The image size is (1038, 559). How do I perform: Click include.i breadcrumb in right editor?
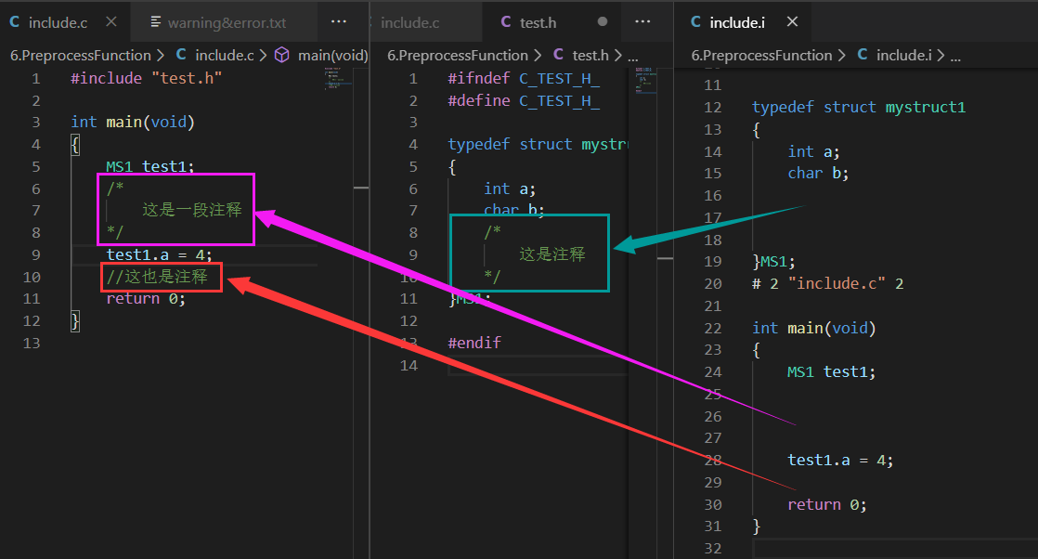tap(903, 56)
